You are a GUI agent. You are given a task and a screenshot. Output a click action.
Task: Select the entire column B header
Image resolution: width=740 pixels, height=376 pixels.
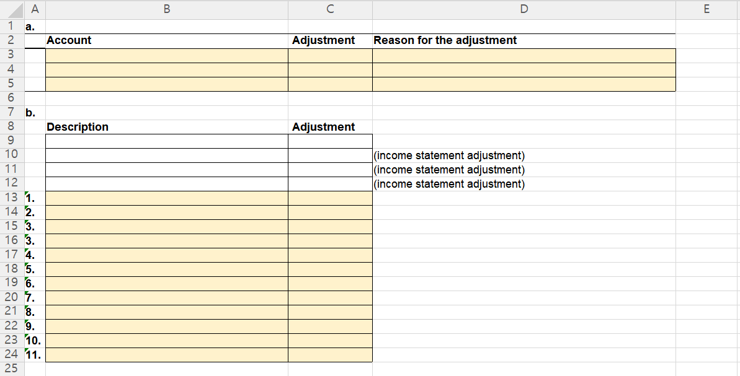(166, 9)
